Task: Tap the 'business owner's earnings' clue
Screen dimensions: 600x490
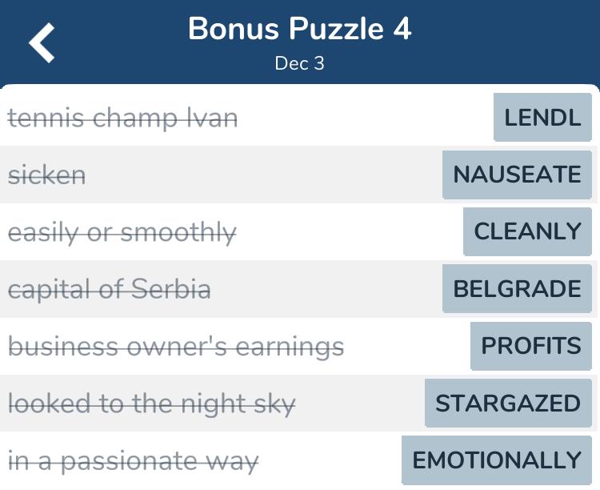Action: point(176,347)
